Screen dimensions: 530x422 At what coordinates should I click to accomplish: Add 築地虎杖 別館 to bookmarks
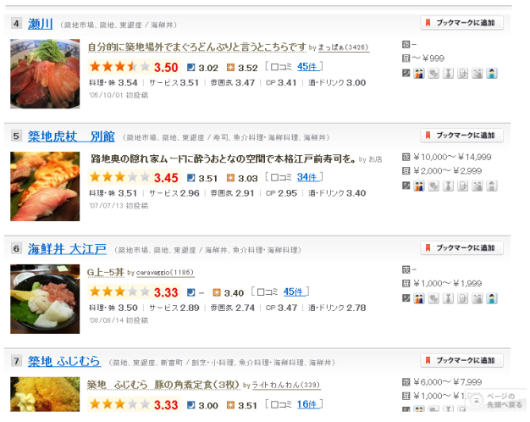point(461,136)
